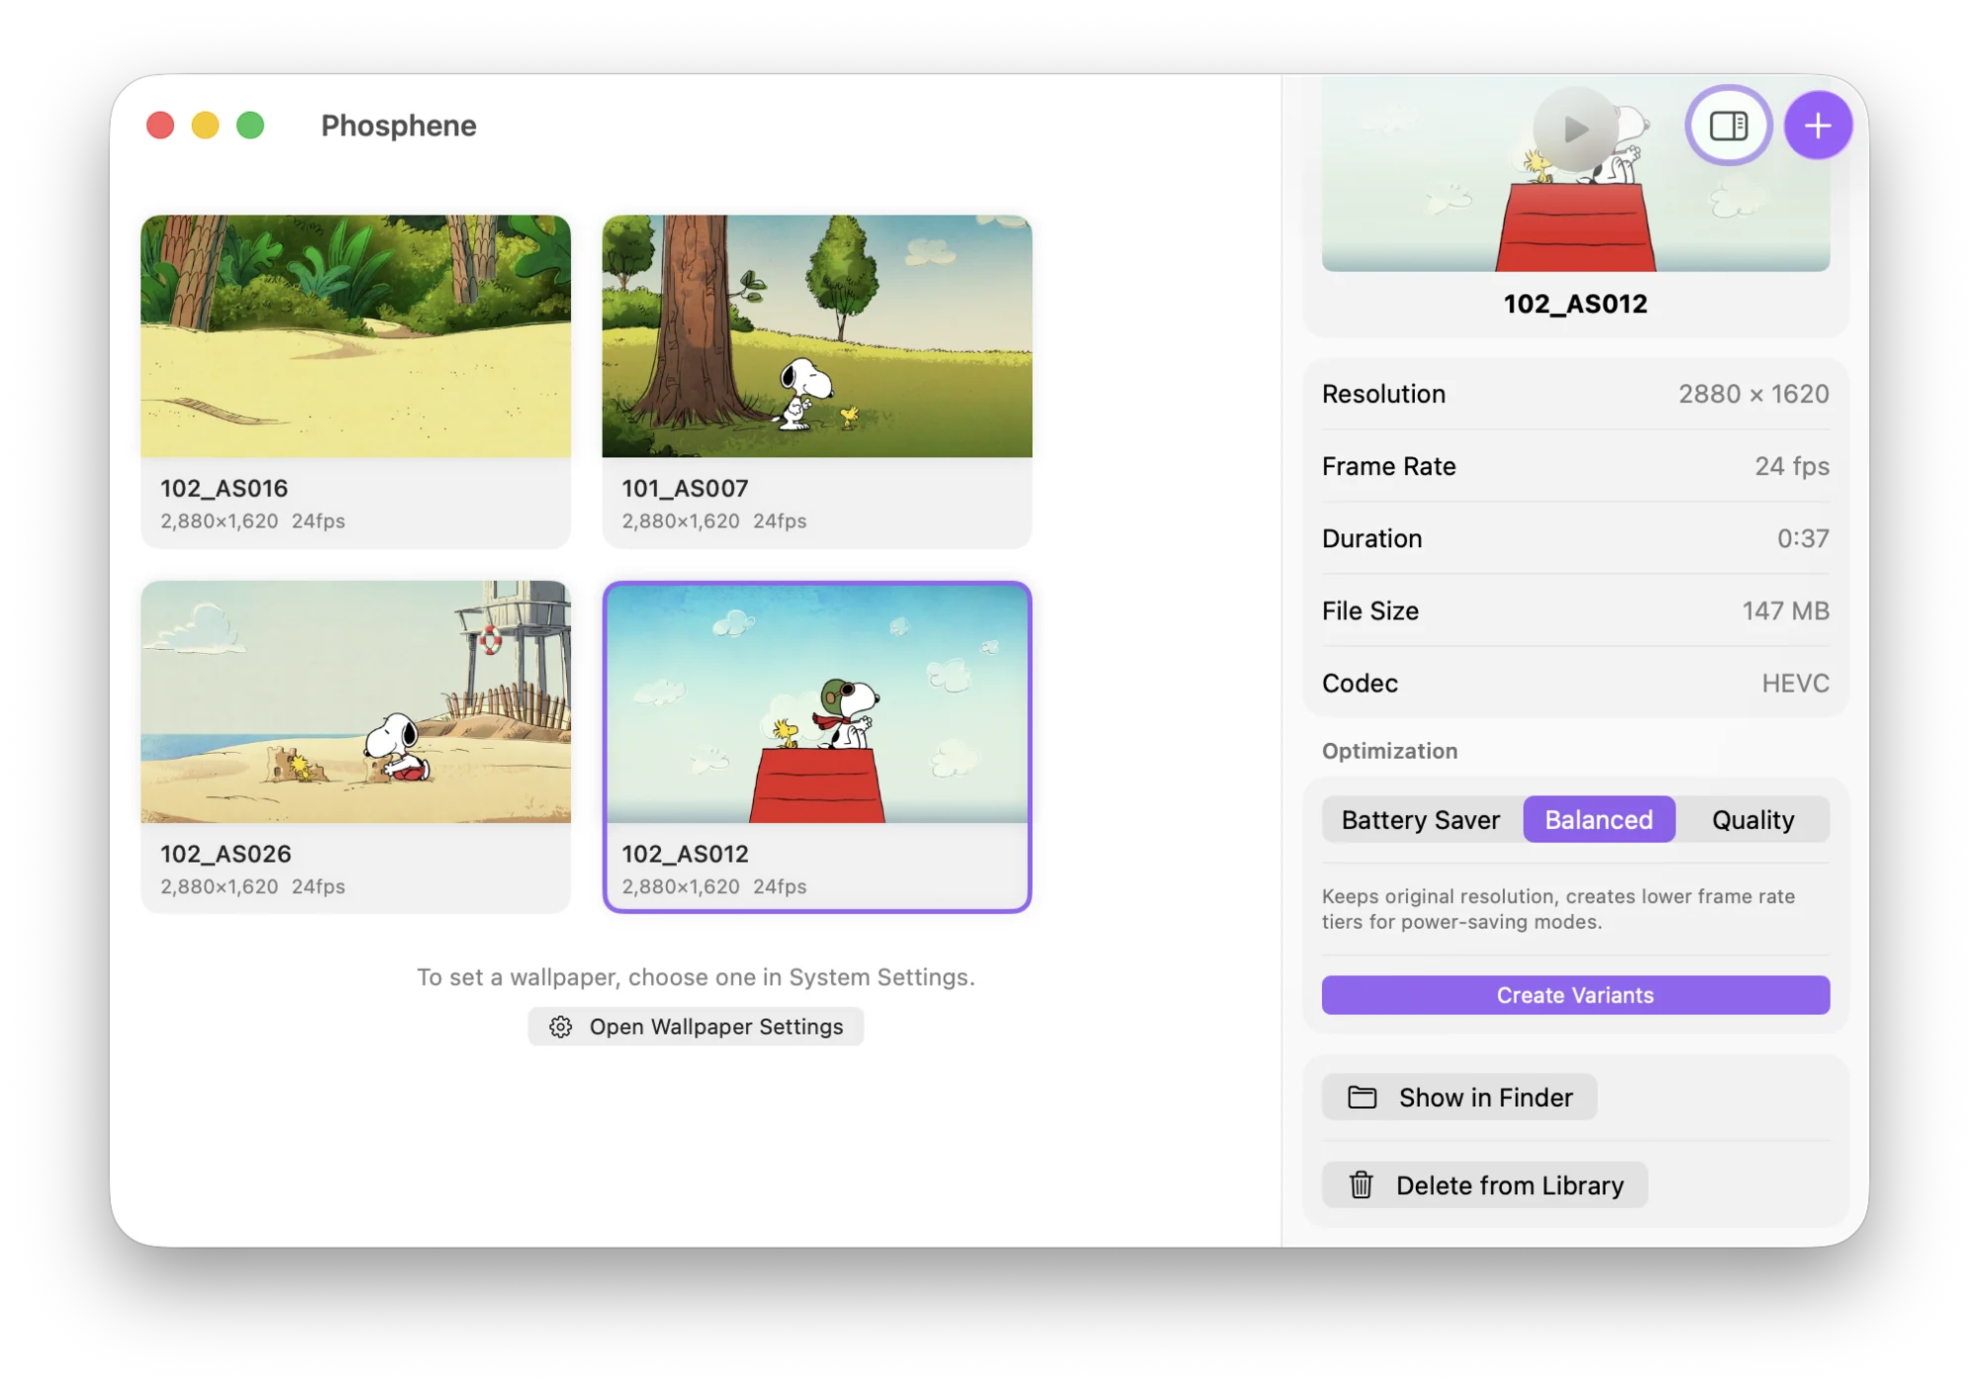Screen dimensions: 1979x1392
Task: Click the Duration value 0:37
Action: click(x=1803, y=538)
